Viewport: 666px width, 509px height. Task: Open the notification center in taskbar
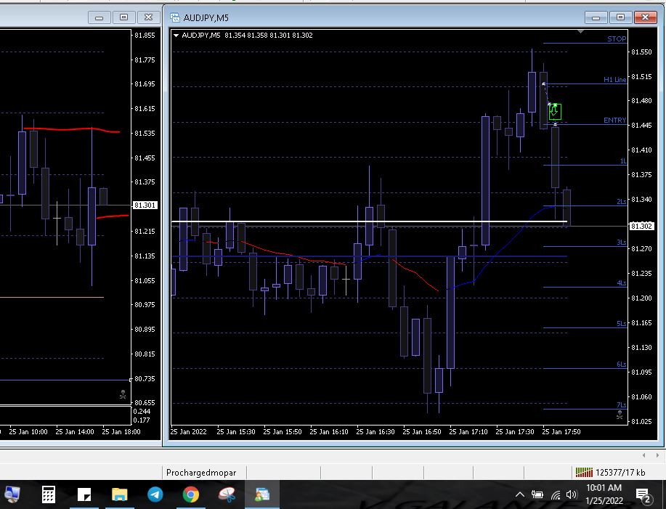click(643, 494)
